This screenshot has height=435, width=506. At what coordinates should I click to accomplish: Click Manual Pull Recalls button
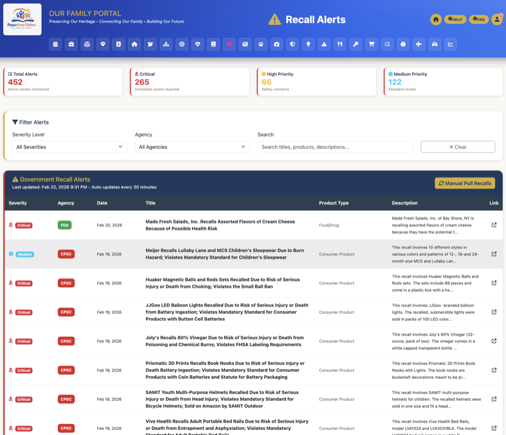465,183
